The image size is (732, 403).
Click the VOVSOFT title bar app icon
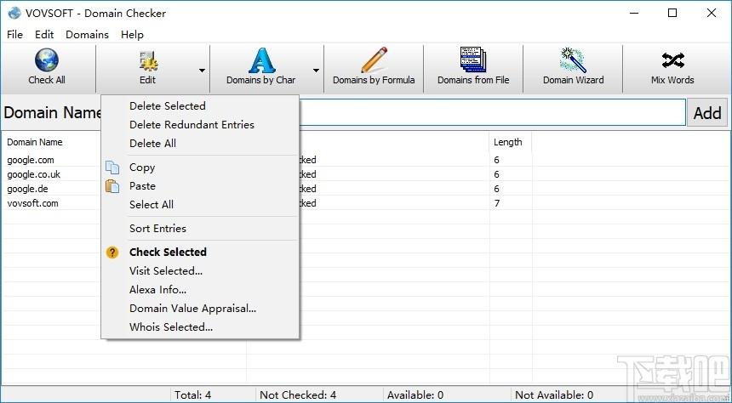(x=14, y=13)
